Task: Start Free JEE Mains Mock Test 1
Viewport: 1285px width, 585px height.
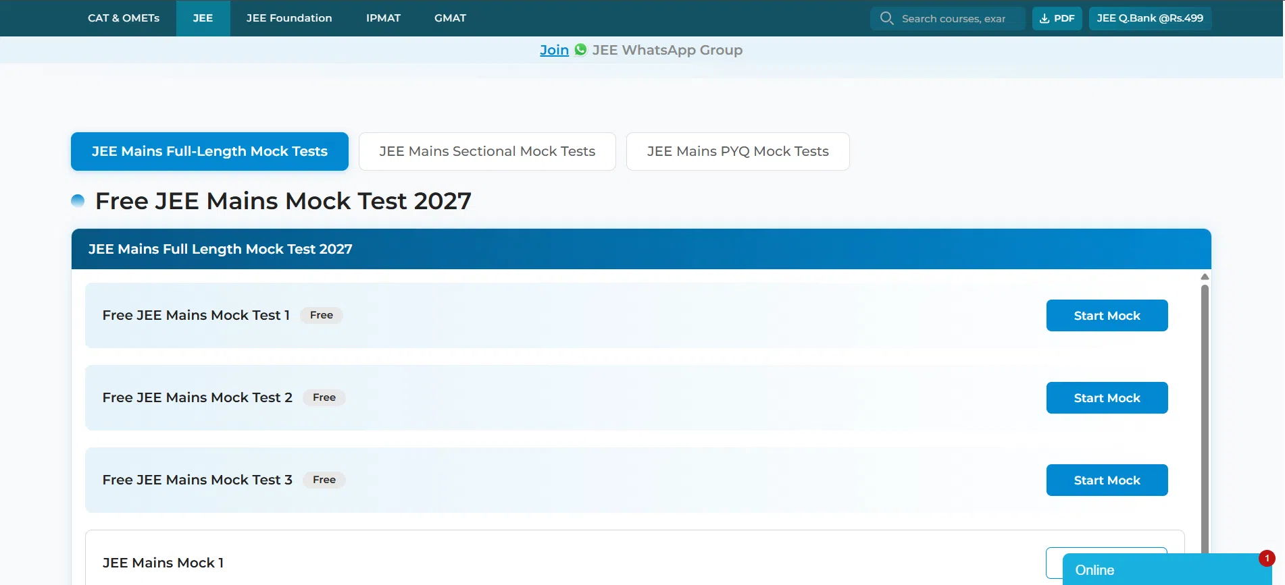Action: [x=1107, y=315]
